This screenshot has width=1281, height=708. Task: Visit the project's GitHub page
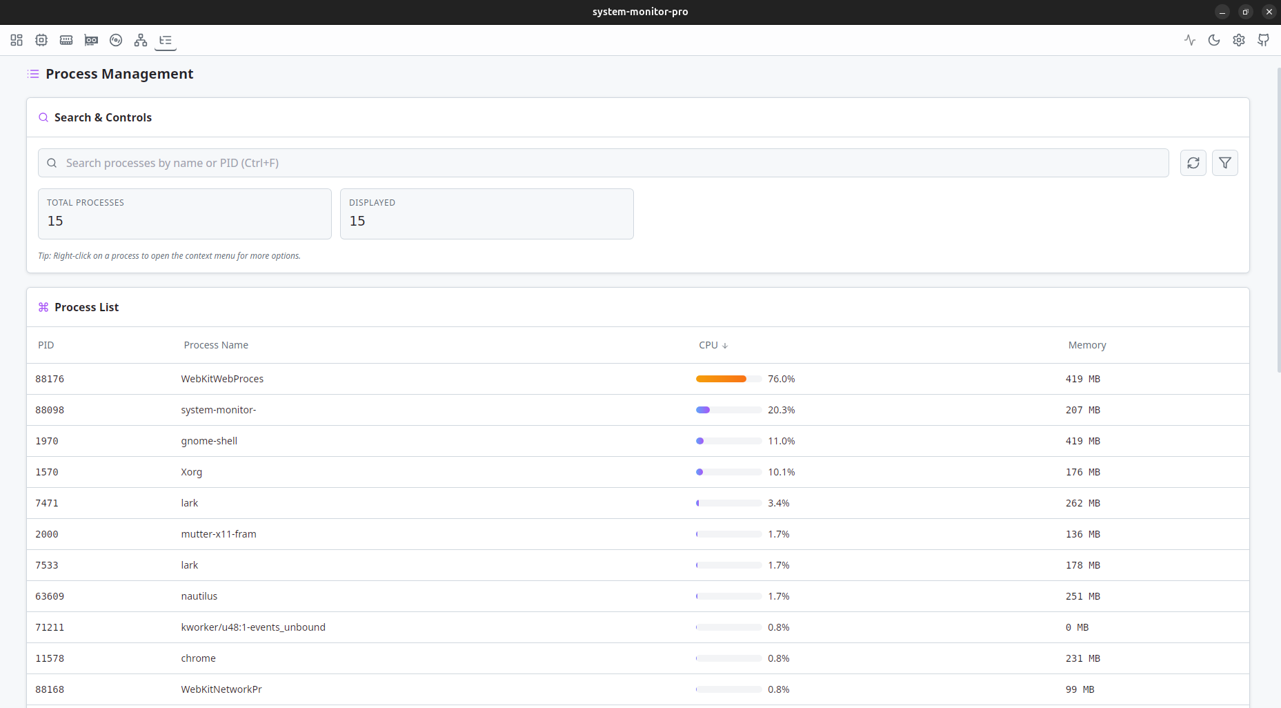tap(1263, 40)
